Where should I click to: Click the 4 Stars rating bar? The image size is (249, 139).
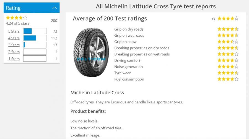coord(35,38)
